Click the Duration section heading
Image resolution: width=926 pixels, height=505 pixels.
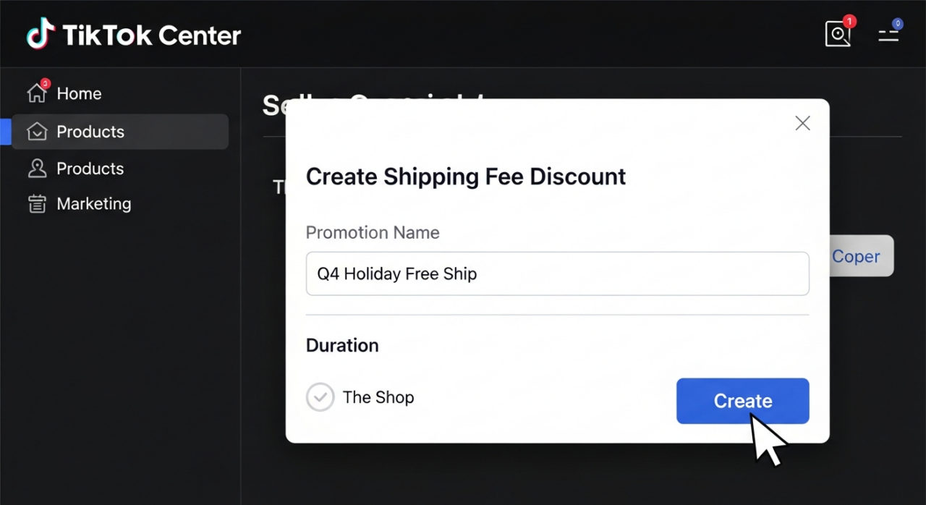click(x=342, y=345)
